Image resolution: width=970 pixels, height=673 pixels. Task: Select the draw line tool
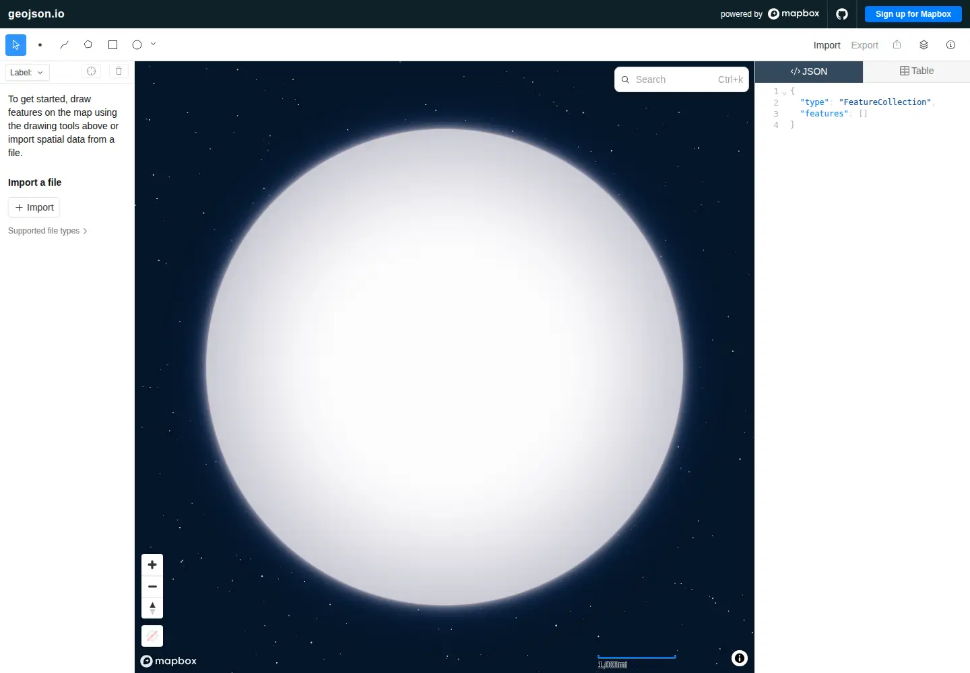pyautogui.click(x=65, y=45)
